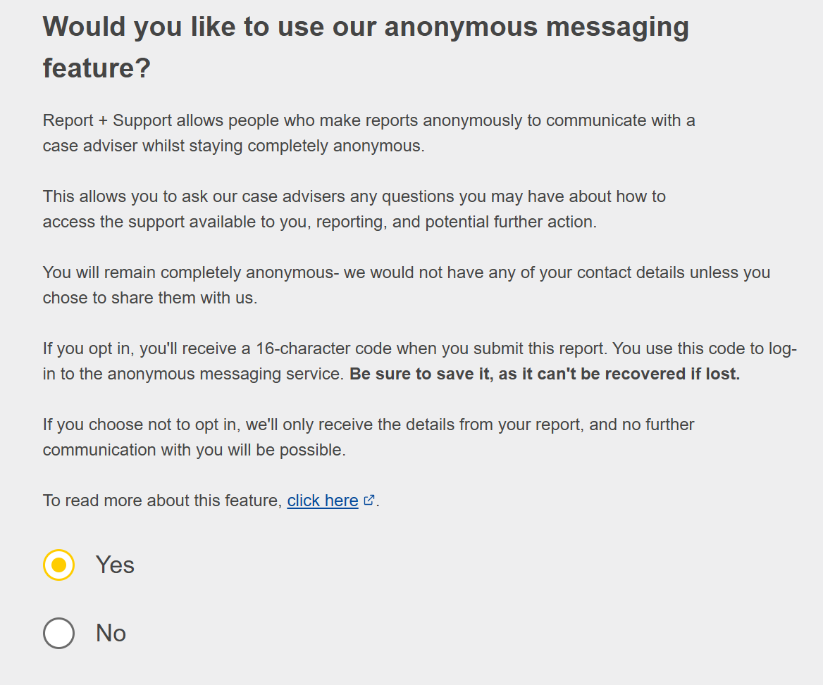This screenshot has height=685, width=823.
Task: Click the anonymous messaging feature heading
Action: pyautogui.click(x=365, y=28)
